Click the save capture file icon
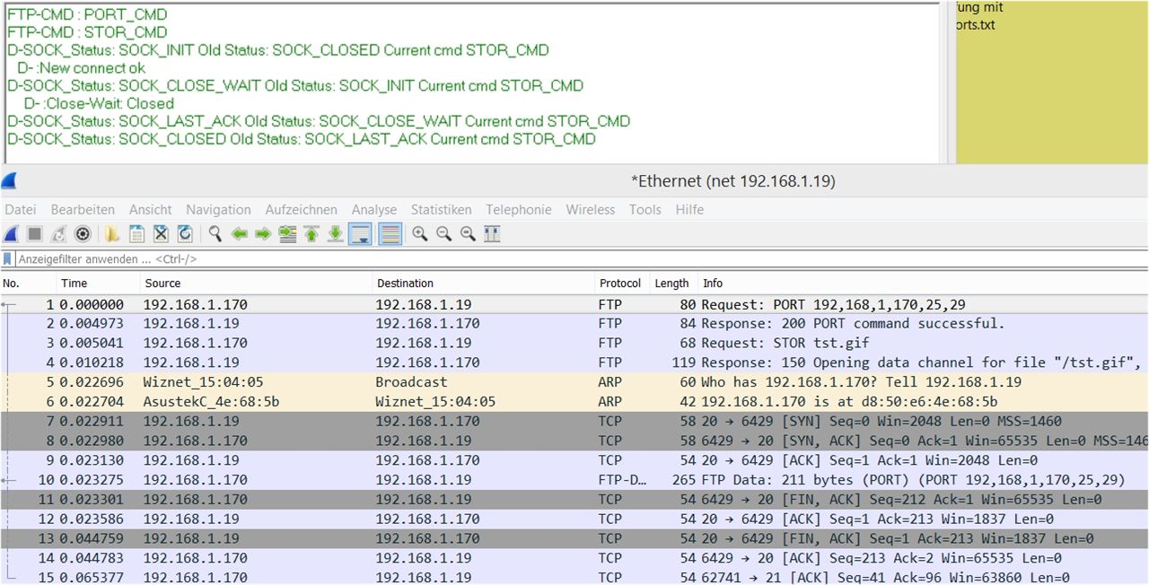Image resolution: width=1149 pixels, height=585 pixels. point(136,234)
